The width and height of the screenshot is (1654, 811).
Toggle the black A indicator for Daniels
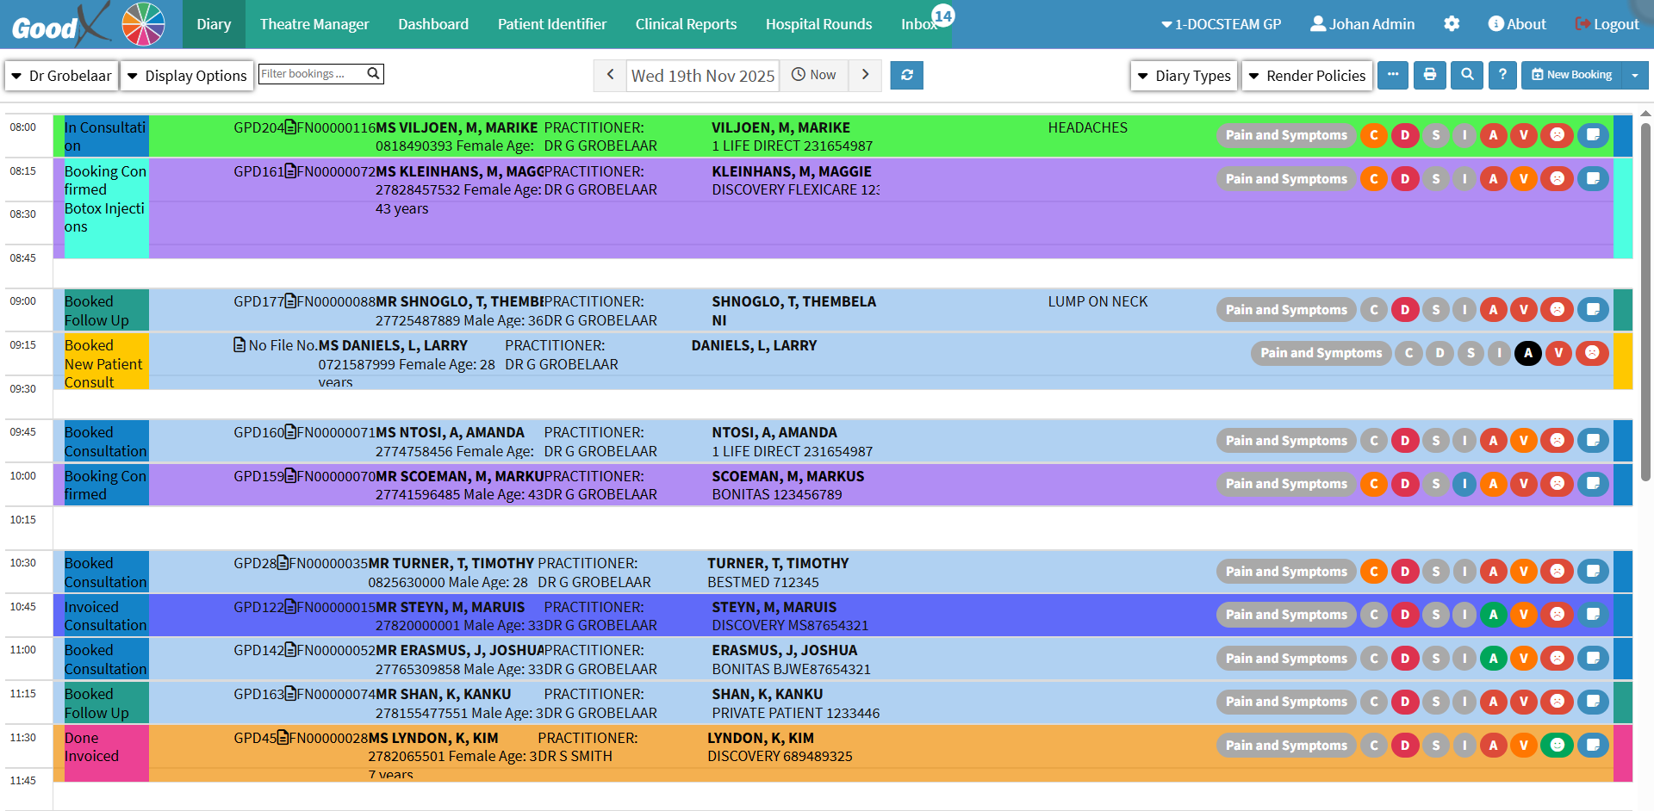pos(1527,353)
